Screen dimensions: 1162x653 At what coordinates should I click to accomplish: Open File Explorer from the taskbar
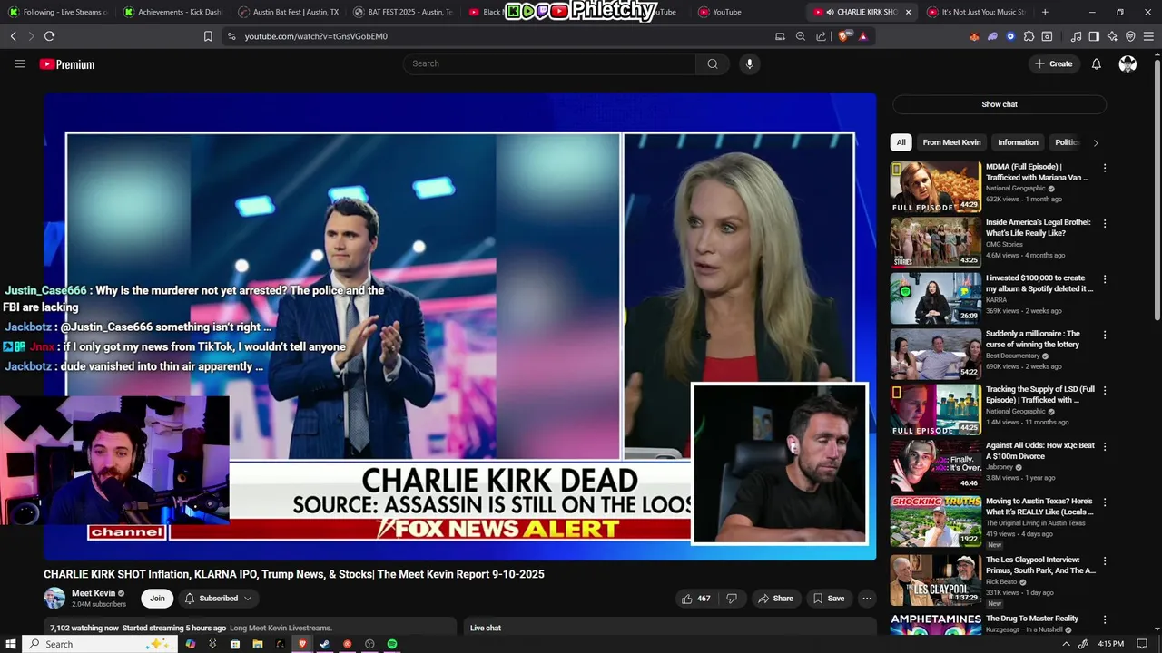pyautogui.click(x=258, y=644)
